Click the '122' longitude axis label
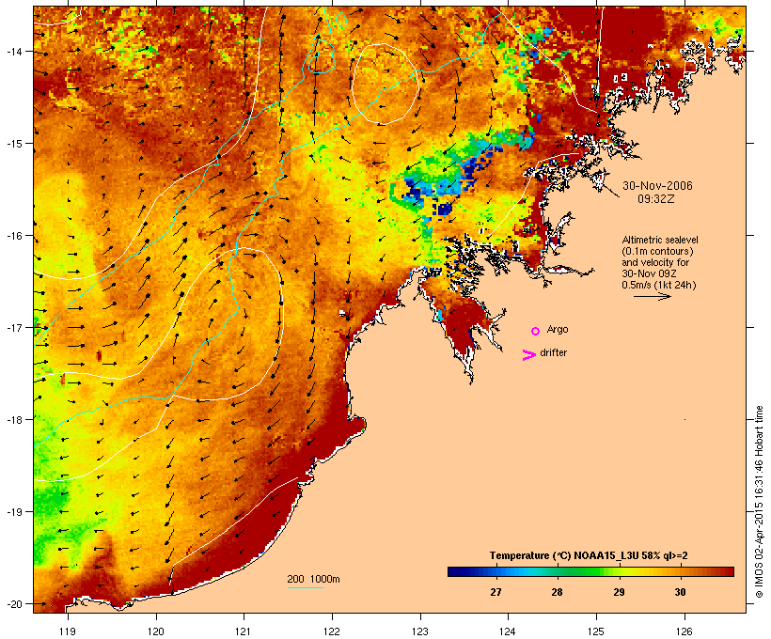771x639 pixels. pos(332,631)
